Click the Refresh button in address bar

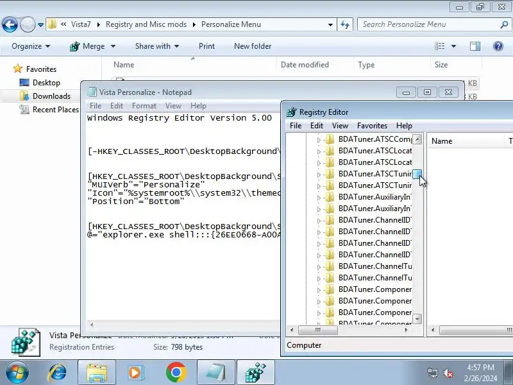(345, 24)
